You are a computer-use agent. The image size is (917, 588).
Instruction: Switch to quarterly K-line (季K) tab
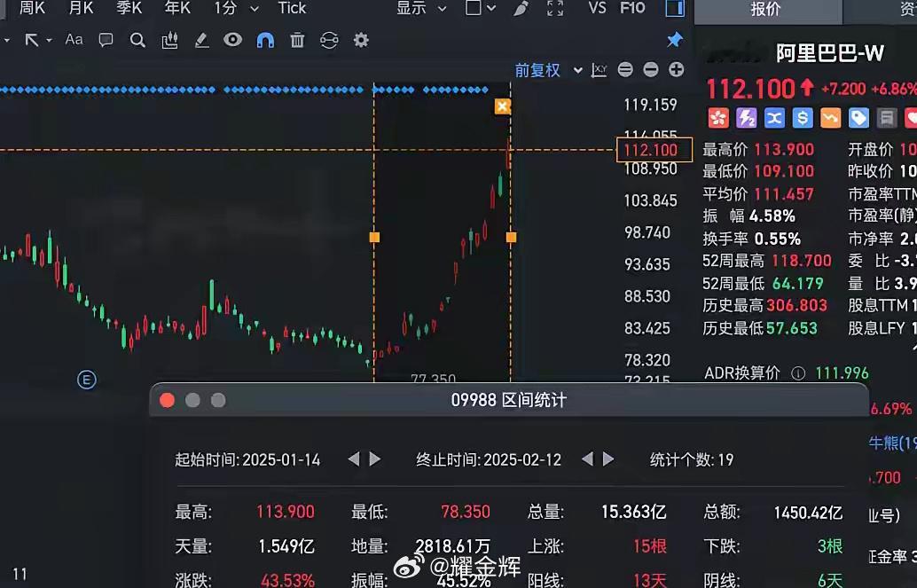[129, 8]
